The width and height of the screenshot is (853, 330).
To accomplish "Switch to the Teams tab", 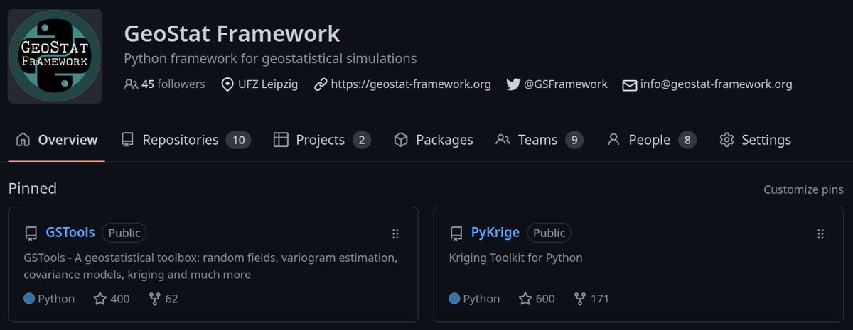I will [540, 140].
